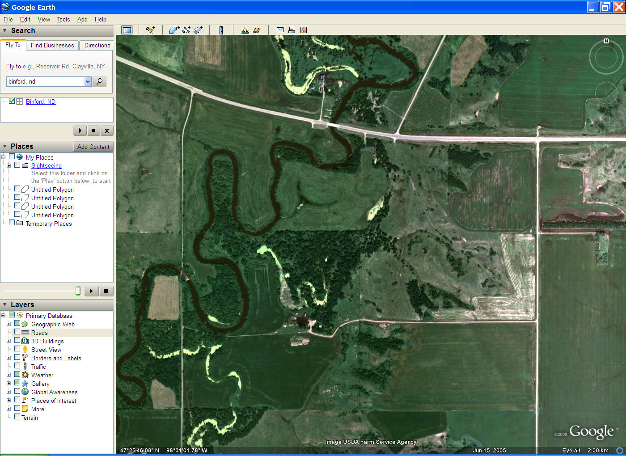Click the 3D Buildings layer icon
This screenshot has width=626, height=456.
click(25, 341)
